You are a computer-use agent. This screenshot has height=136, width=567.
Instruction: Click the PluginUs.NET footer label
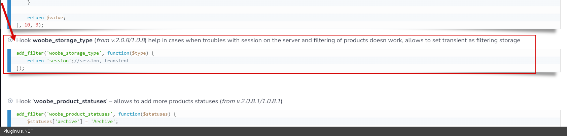(x=19, y=131)
